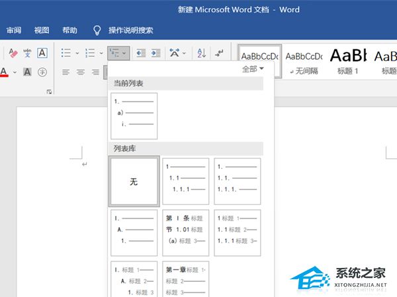
Task: Expand the Numbering dropdown arrow
Action: pyautogui.click(x=101, y=53)
